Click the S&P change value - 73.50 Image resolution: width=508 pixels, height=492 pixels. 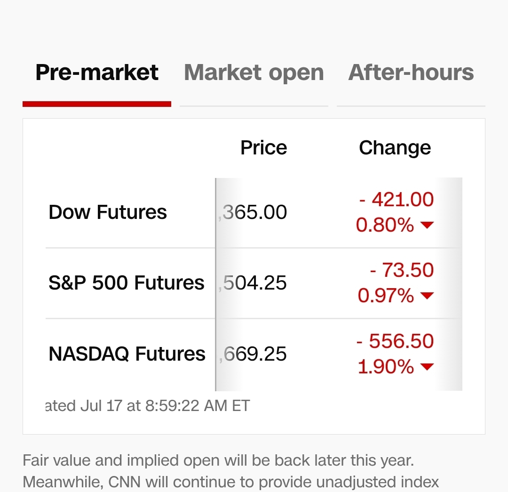402,270
